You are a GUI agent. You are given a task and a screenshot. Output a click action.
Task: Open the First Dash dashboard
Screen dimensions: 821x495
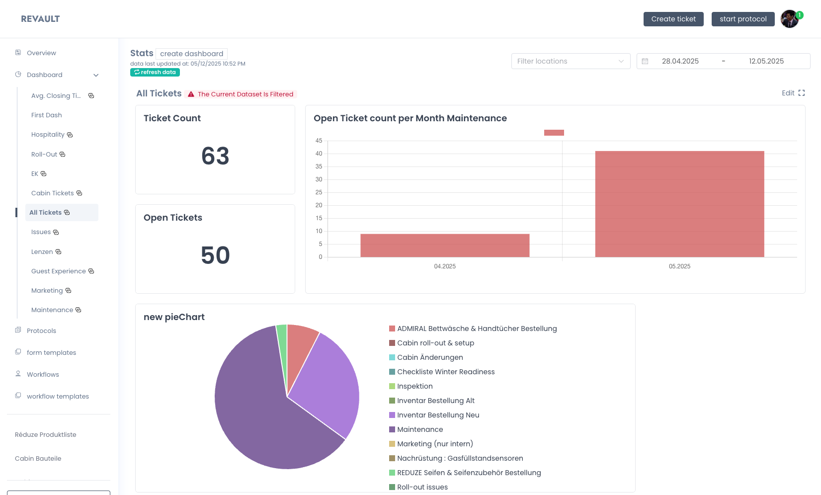[x=47, y=115]
